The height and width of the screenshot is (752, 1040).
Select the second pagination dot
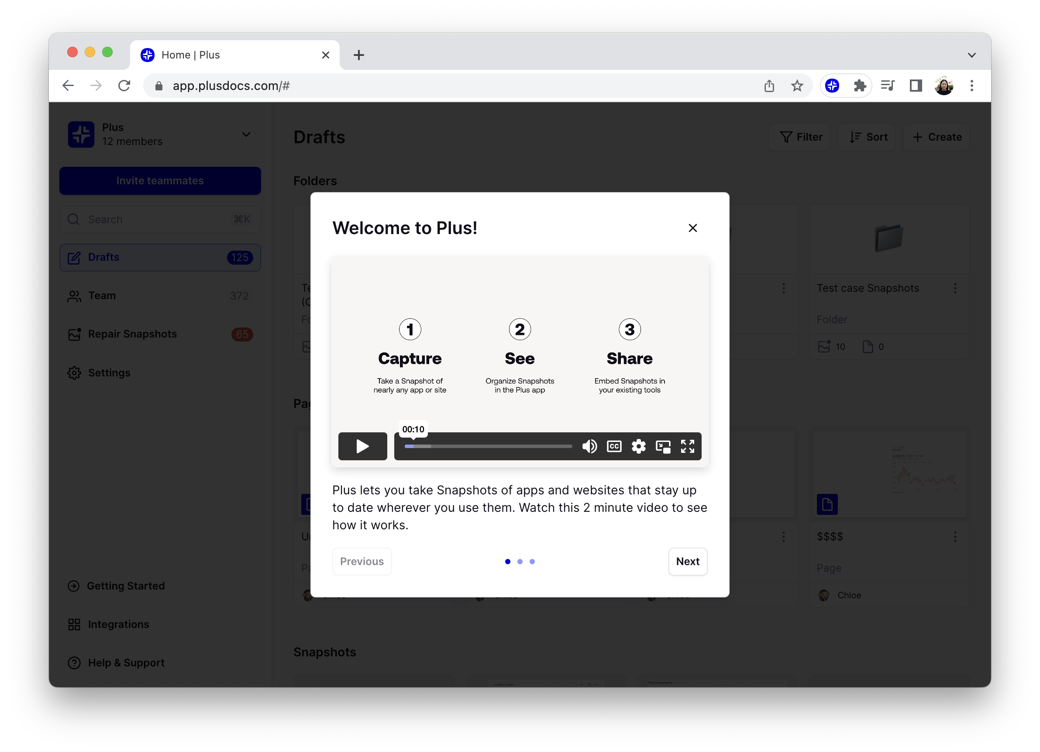click(x=520, y=561)
